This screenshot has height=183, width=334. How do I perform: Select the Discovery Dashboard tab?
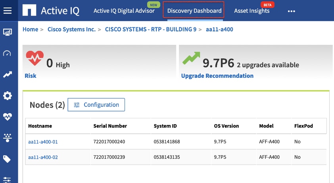tap(194, 11)
